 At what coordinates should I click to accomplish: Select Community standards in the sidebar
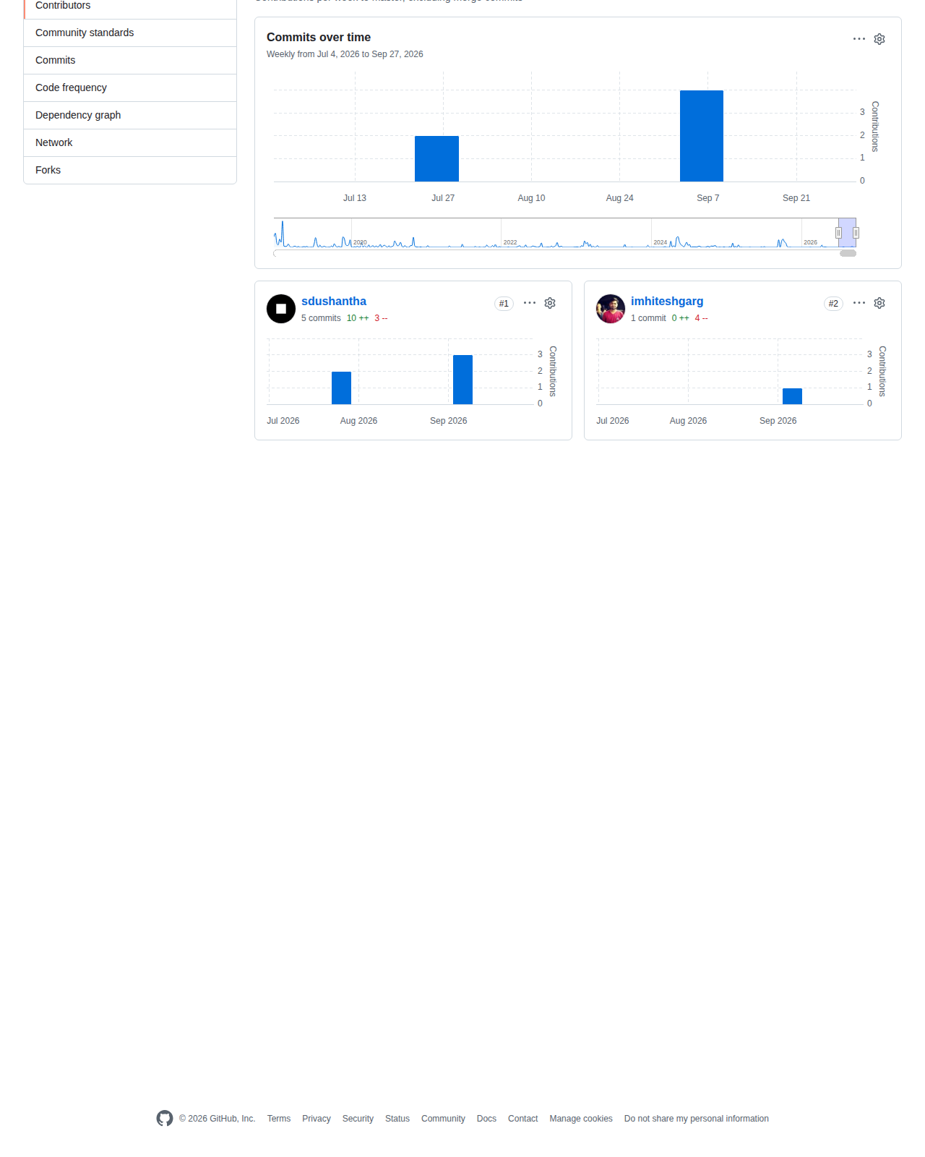click(130, 33)
